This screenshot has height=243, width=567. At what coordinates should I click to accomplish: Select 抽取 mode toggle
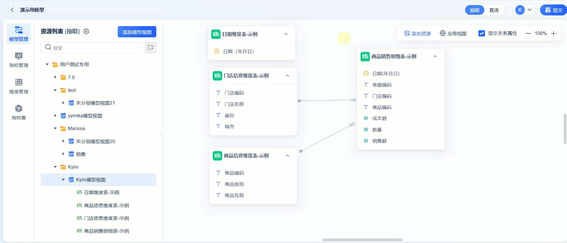pyautogui.click(x=475, y=10)
